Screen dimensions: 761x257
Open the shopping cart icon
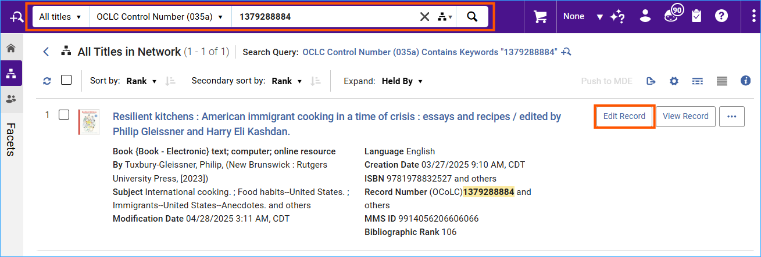coord(540,17)
